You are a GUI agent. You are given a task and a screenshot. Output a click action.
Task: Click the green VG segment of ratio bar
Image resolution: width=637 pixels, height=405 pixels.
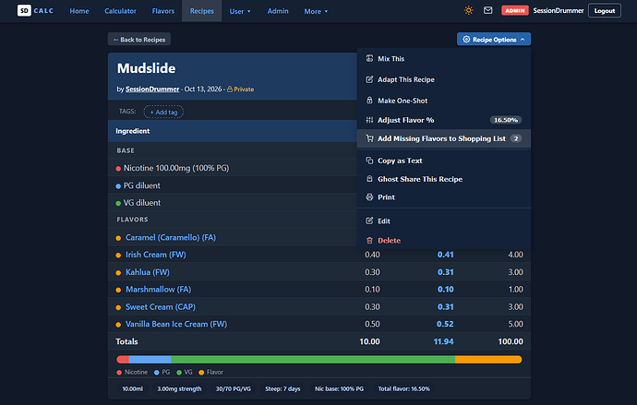(313, 360)
